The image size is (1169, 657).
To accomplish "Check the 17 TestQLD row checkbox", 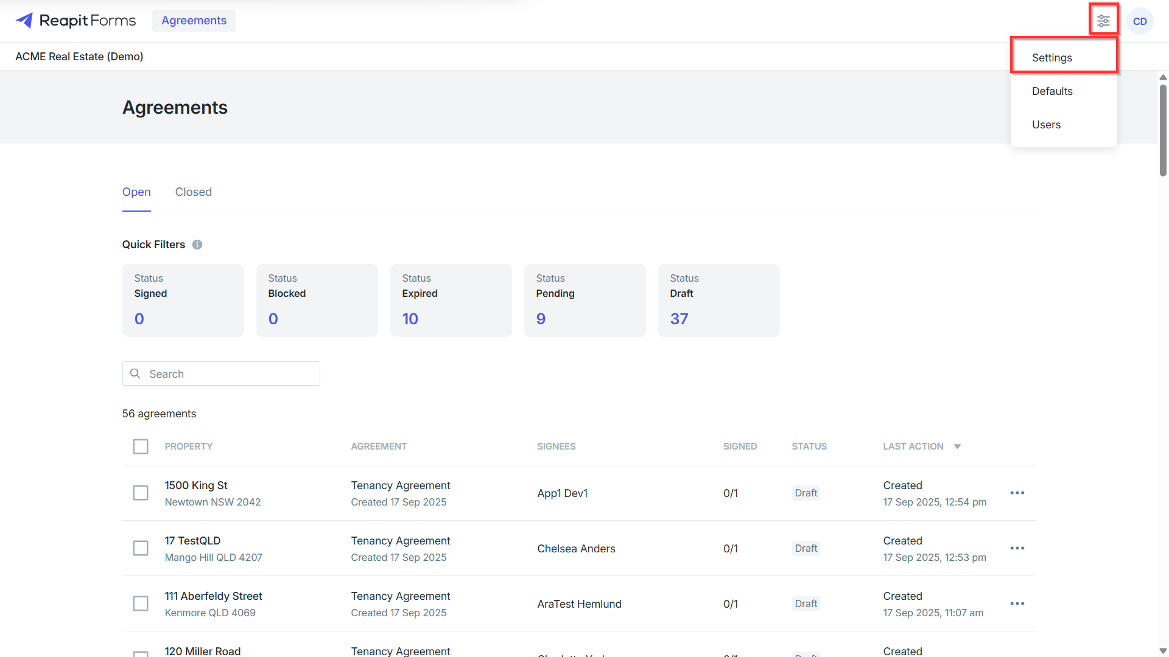I will click(x=141, y=548).
